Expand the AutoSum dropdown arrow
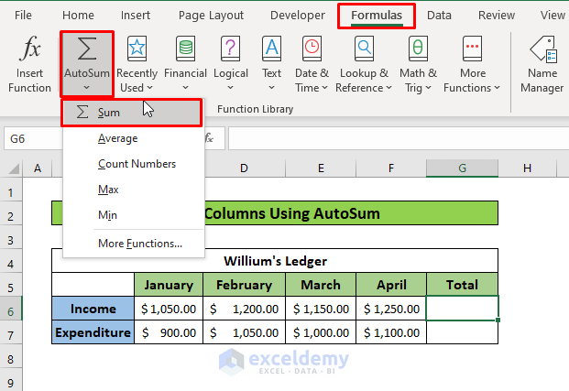 pyautogui.click(x=86, y=88)
